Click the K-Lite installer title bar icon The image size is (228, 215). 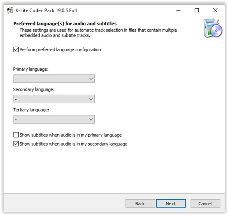(x=10, y=10)
